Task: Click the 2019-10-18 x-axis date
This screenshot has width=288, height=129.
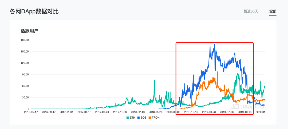Action: coord(245,112)
